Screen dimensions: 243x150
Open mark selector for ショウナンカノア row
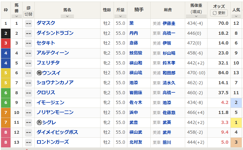[28, 83]
